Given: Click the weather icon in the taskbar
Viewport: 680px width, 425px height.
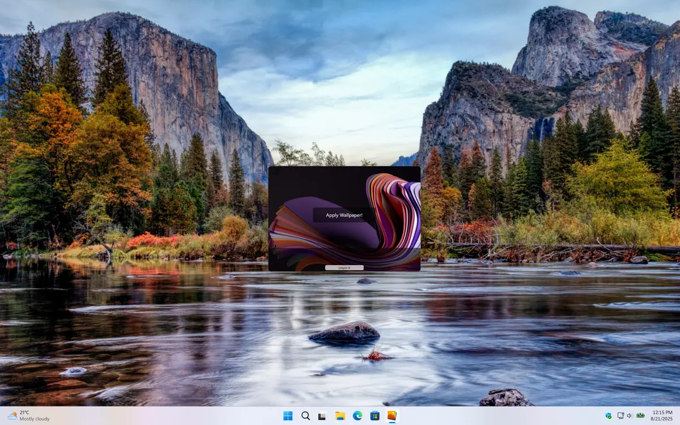Looking at the screenshot, I should (12, 416).
